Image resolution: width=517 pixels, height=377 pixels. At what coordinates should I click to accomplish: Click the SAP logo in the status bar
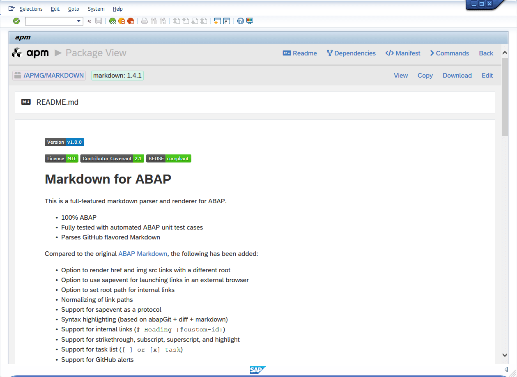258,370
